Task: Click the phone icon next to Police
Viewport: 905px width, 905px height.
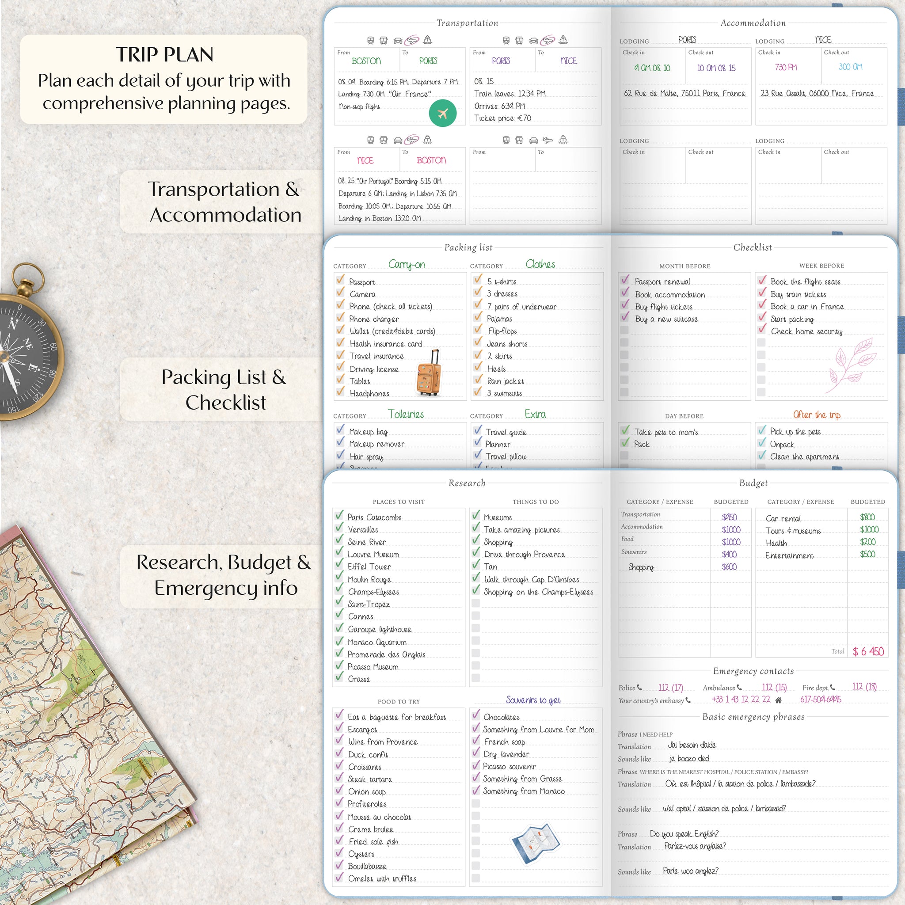Action: (639, 687)
